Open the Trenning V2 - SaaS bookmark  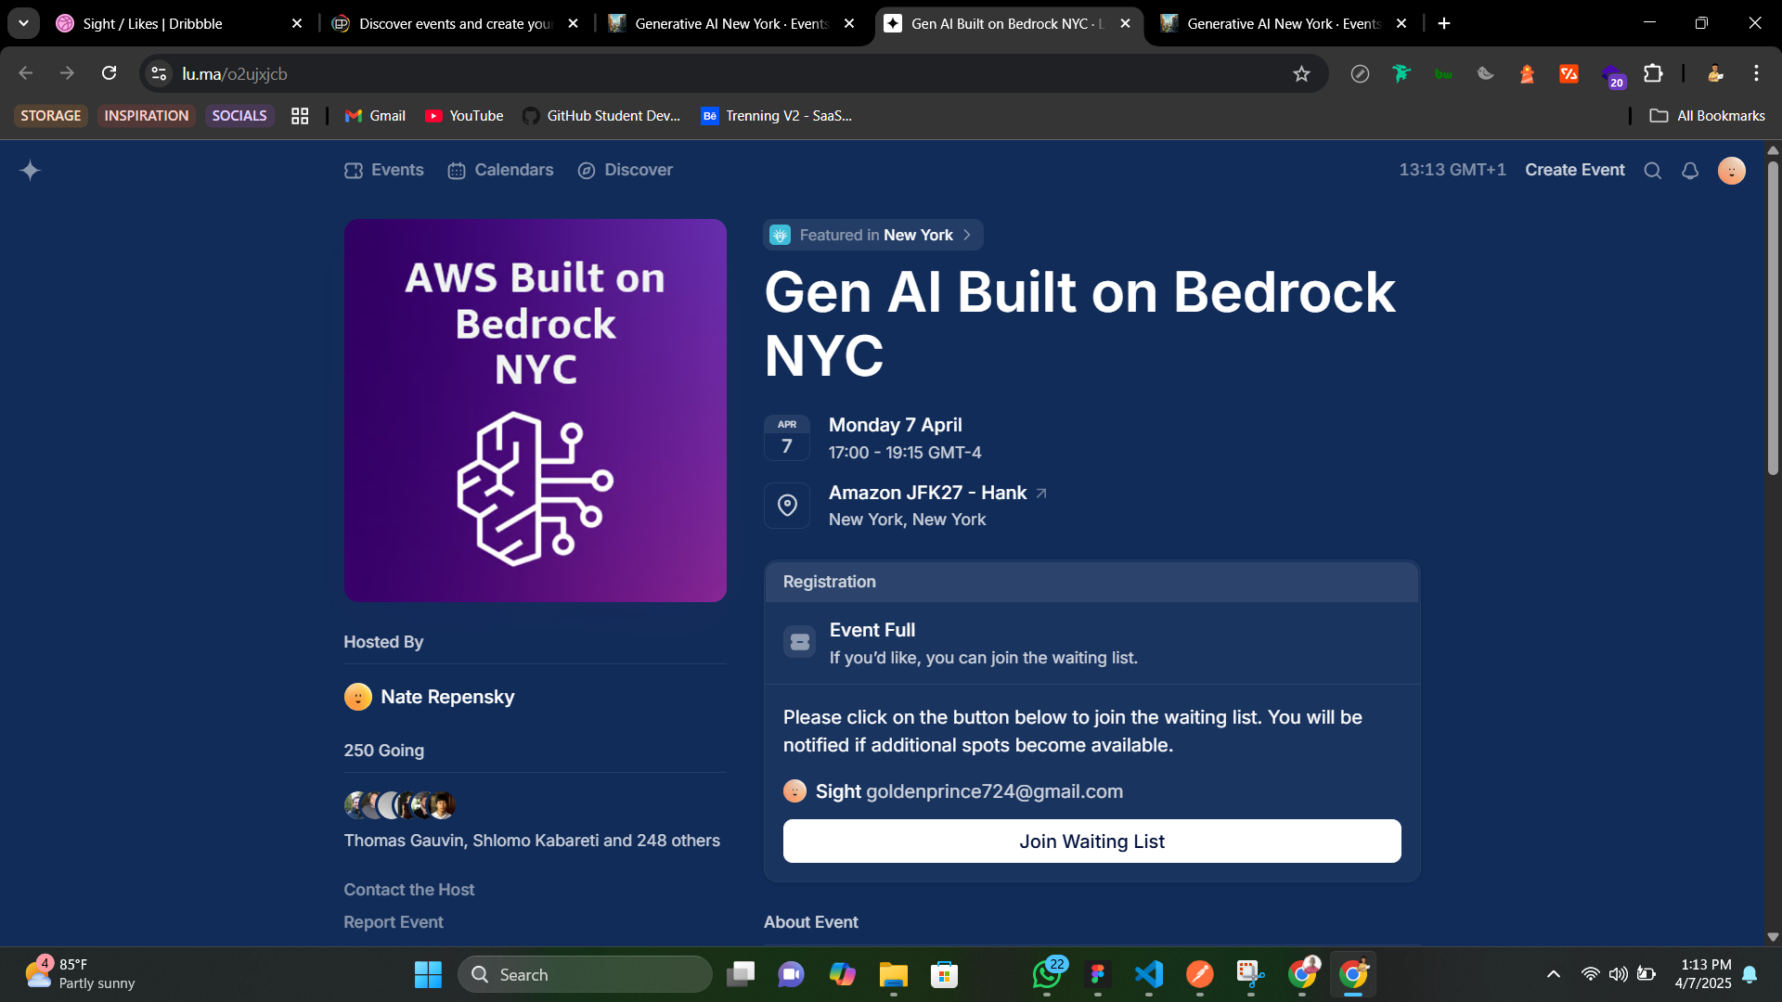[x=776, y=116]
